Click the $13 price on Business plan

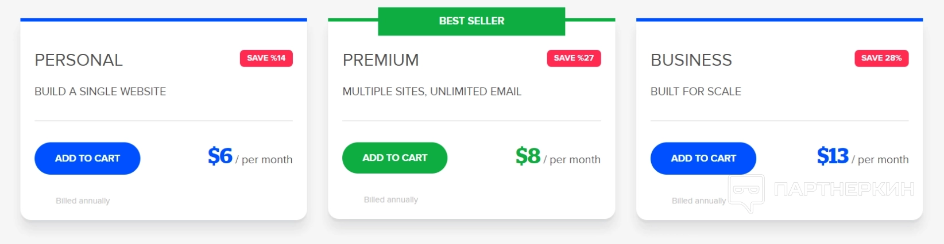coord(833,156)
